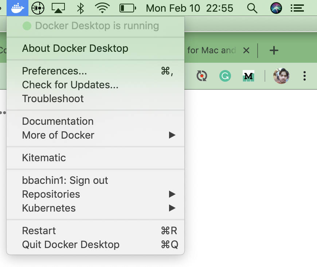Select Check for Updates...
Screen dimensions: 317x267
click(x=95, y=85)
